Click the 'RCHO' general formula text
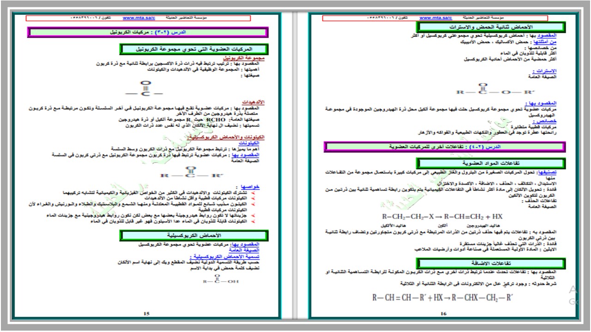591x332 pixels. [215, 119]
